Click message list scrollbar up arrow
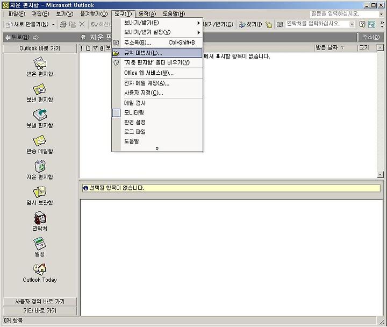 (380, 48)
